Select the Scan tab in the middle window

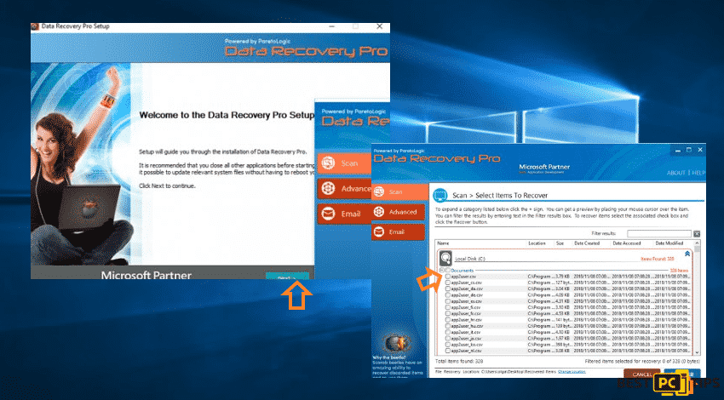click(x=344, y=163)
